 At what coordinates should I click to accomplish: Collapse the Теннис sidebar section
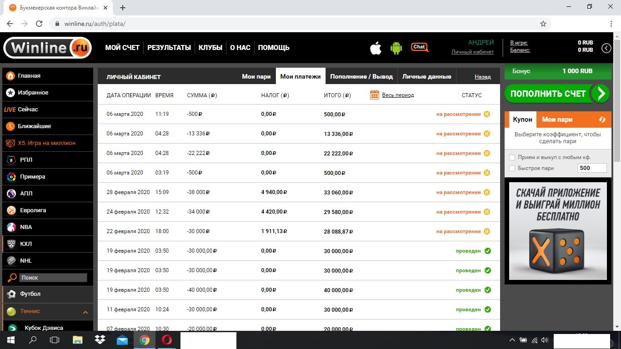tap(85, 312)
